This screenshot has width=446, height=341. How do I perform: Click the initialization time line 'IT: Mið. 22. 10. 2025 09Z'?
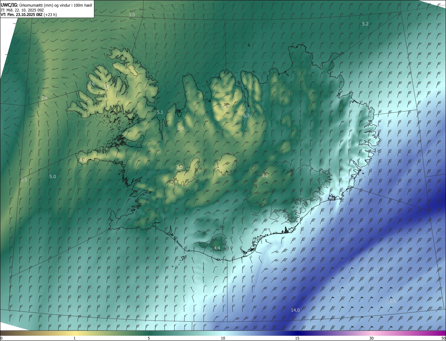click(x=22, y=10)
